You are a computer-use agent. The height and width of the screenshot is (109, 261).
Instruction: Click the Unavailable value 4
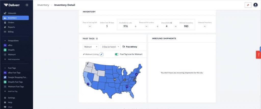click(167, 26)
